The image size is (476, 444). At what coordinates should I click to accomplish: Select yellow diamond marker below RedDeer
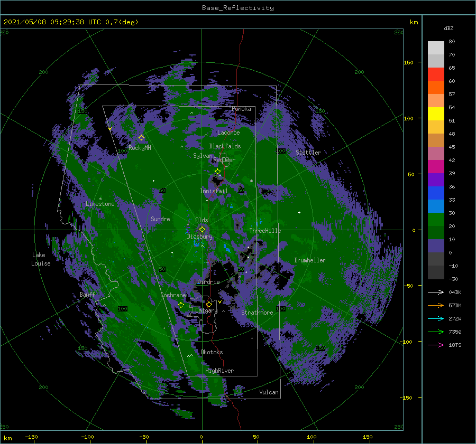click(x=217, y=171)
